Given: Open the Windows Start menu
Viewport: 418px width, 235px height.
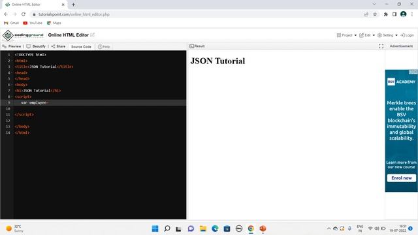Looking at the screenshot, I should (x=155, y=228).
